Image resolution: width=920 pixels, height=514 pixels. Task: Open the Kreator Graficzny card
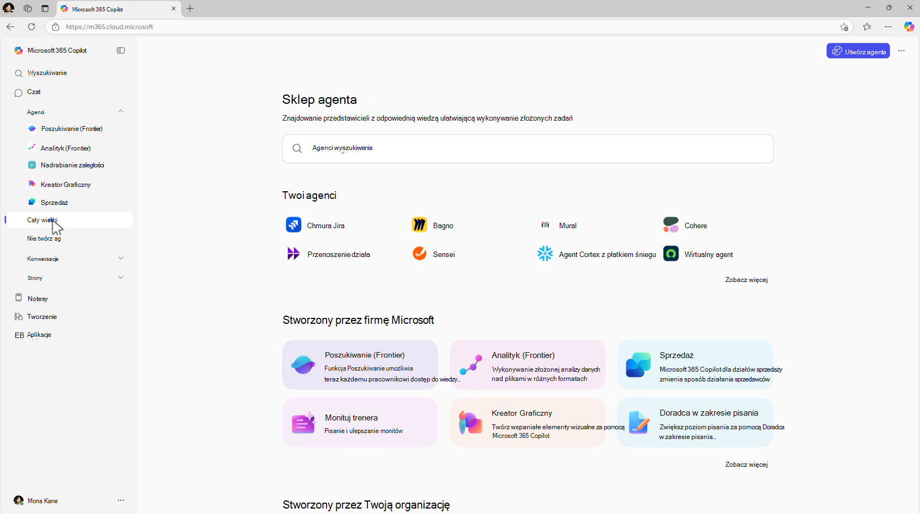[x=527, y=423]
